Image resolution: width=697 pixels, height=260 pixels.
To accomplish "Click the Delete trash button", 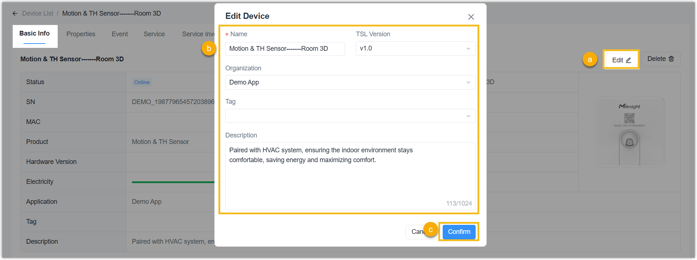I will click(x=660, y=59).
